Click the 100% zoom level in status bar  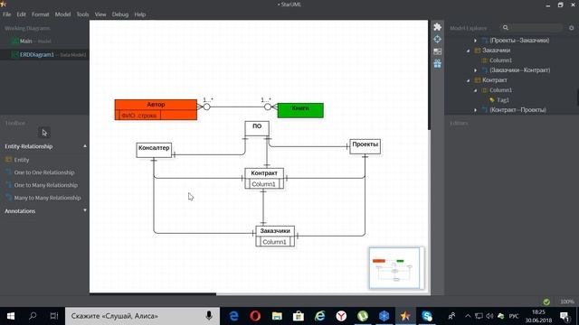567,302
